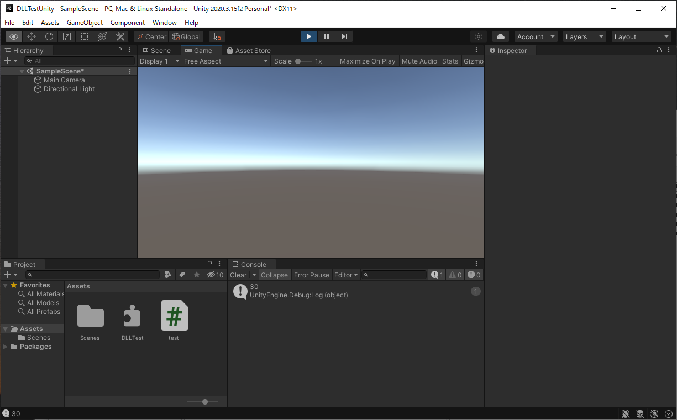Toggle info messages filter in Console
The width and height of the screenshot is (677, 420).
(x=437, y=275)
